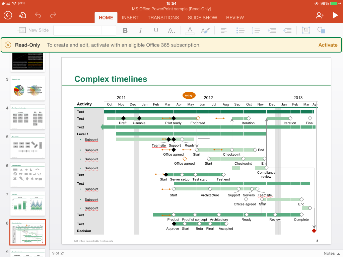Open the shapes arrange icon

tap(321, 30)
